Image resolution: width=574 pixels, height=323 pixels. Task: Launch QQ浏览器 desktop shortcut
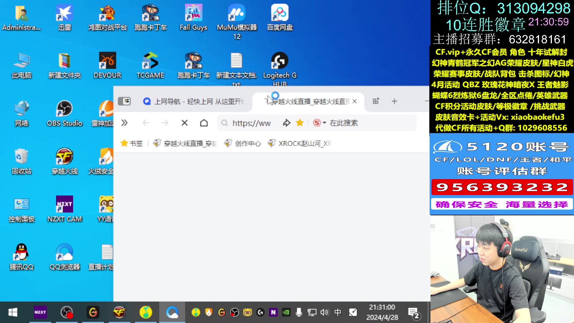pyautogui.click(x=64, y=257)
